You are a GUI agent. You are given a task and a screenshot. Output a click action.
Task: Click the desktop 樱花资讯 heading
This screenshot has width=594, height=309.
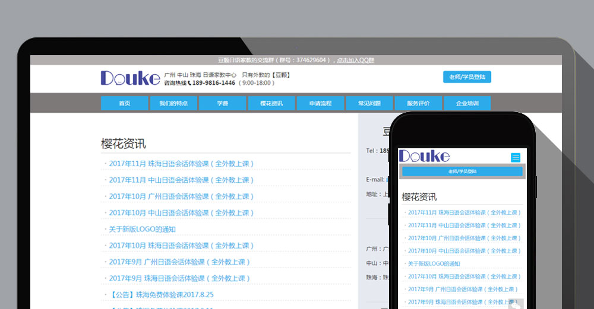coord(124,144)
